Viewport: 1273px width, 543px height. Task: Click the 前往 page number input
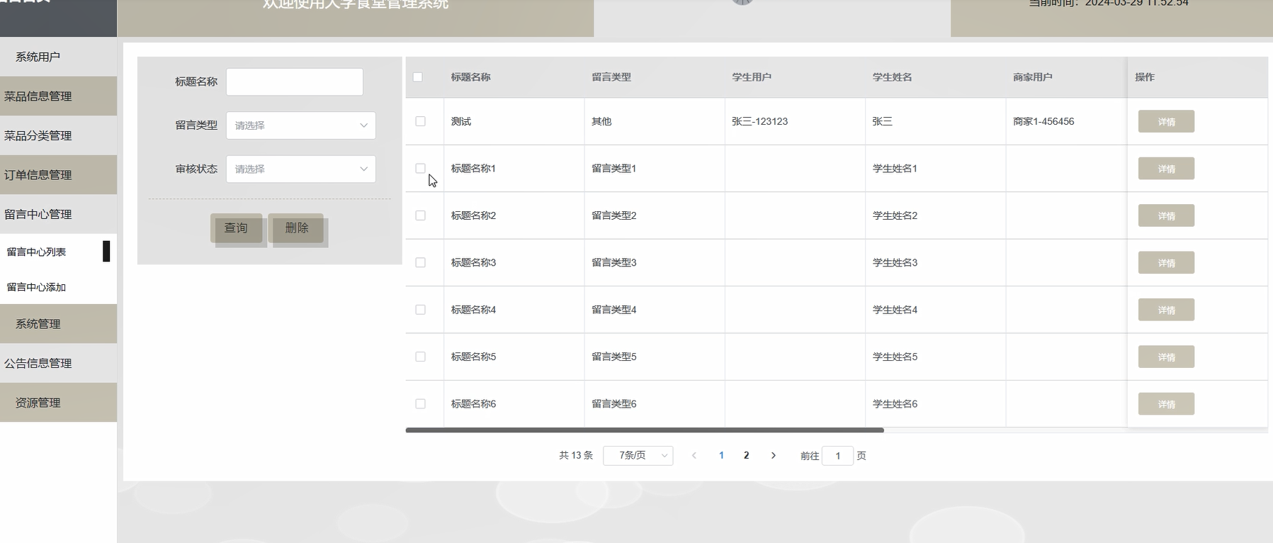(x=837, y=456)
